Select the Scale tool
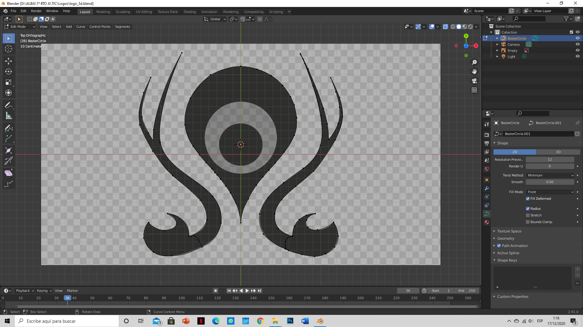The height and width of the screenshot is (327, 583). coord(9,82)
